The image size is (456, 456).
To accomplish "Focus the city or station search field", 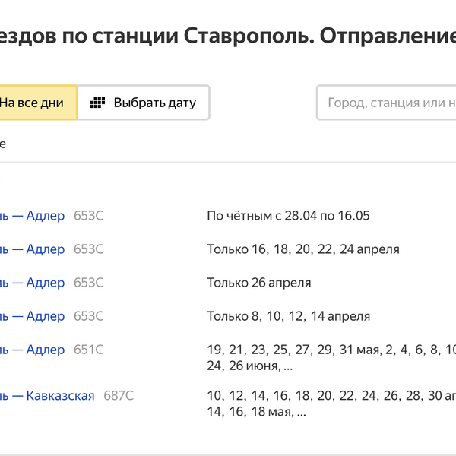I will click(x=388, y=103).
